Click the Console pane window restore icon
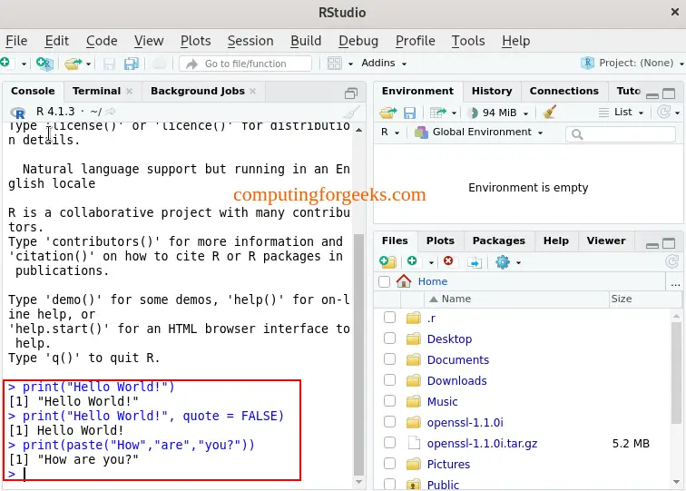Viewport: 686px width, 491px height. pos(351,93)
